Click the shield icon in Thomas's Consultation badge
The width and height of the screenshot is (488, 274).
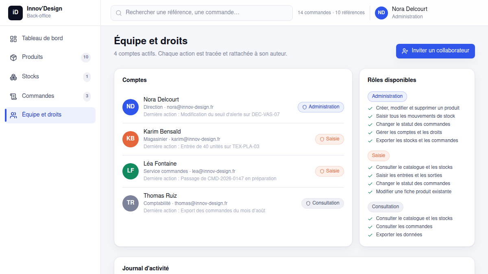(x=308, y=203)
